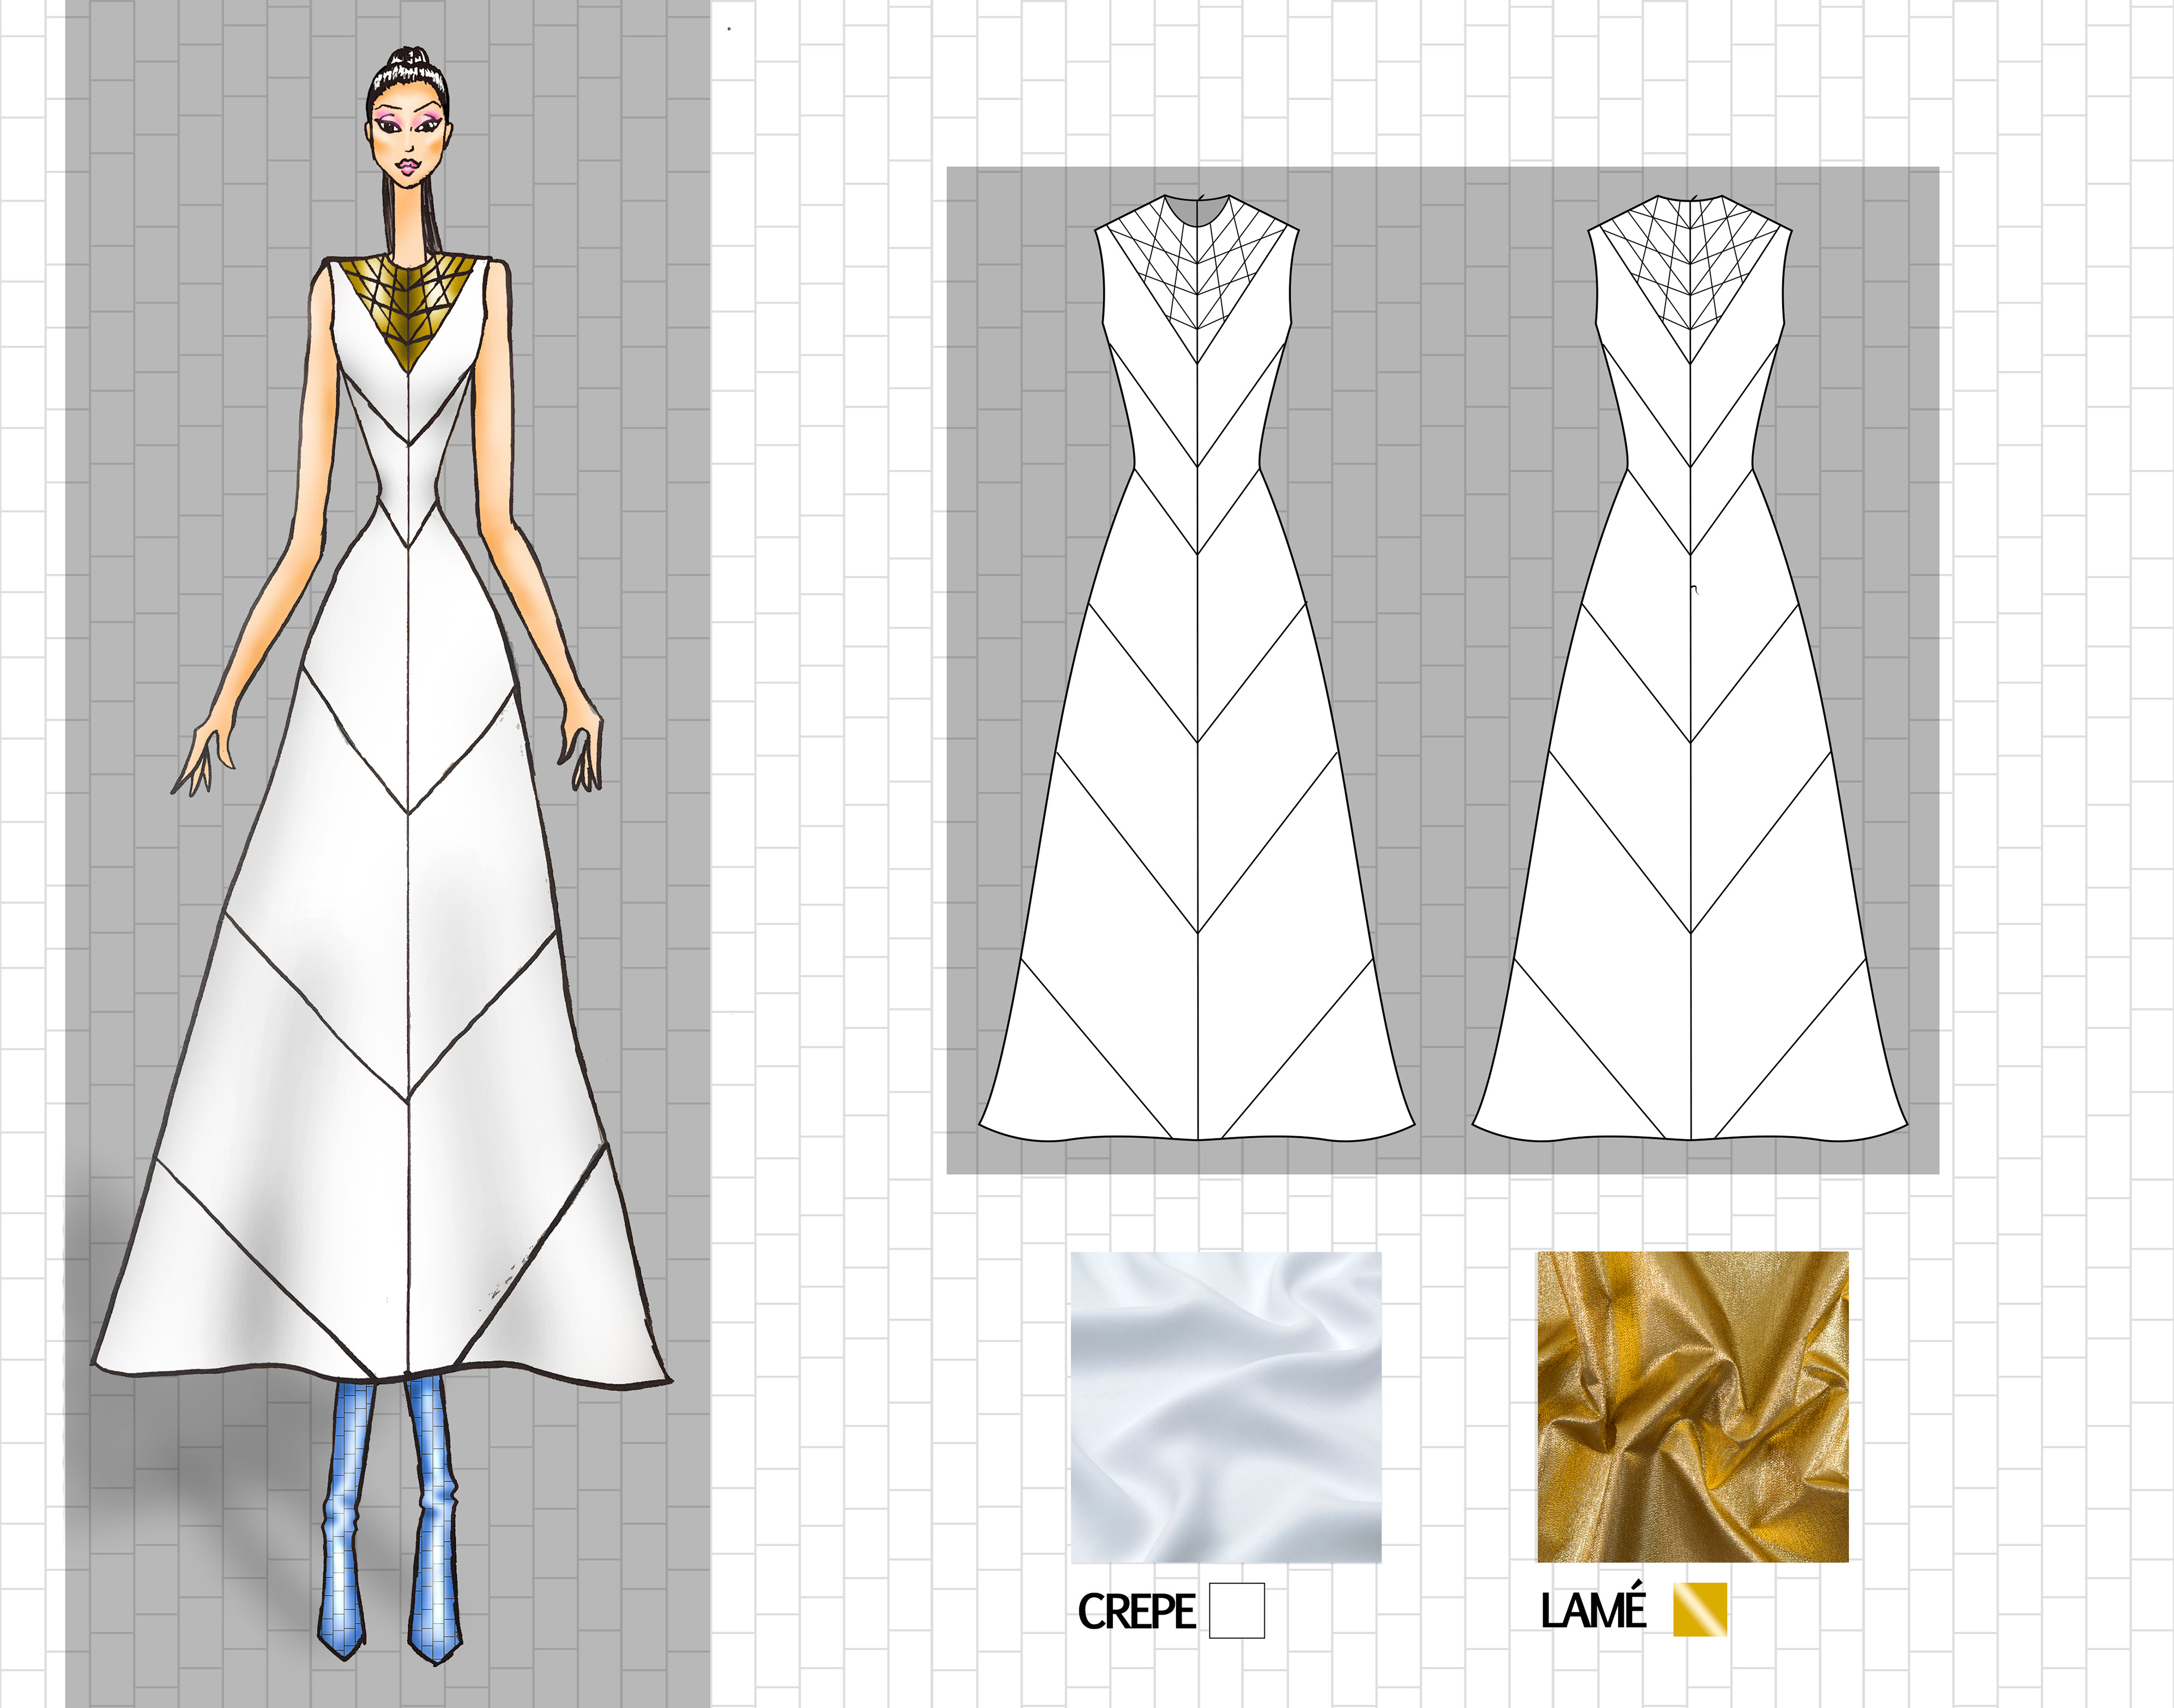Select the gold lamé fabric photo
This screenshot has width=2174, height=1708.
(1692, 1407)
